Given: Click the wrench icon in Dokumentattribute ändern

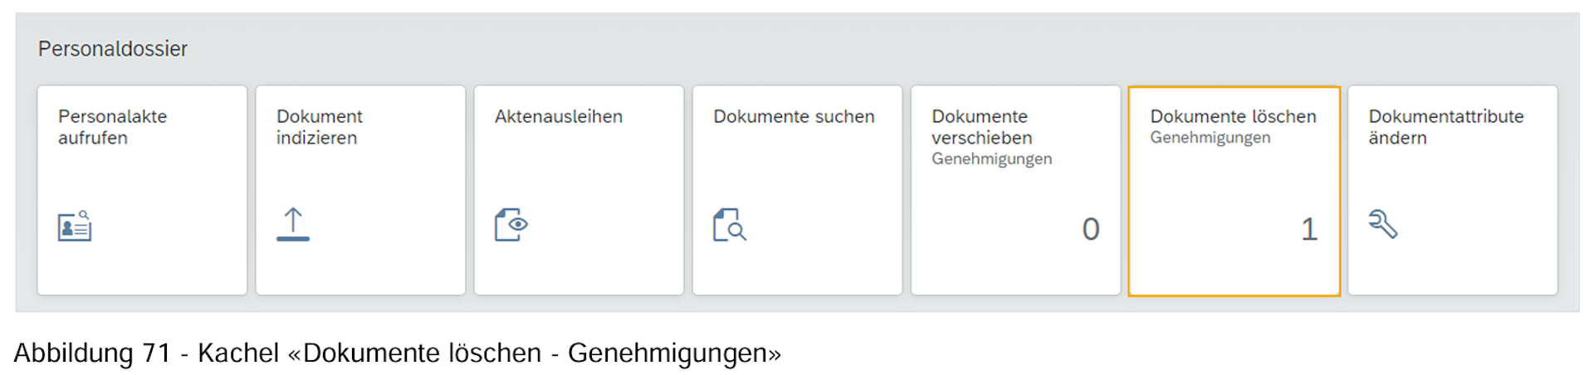Looking at the screenshot, I should pos(1383,224).
